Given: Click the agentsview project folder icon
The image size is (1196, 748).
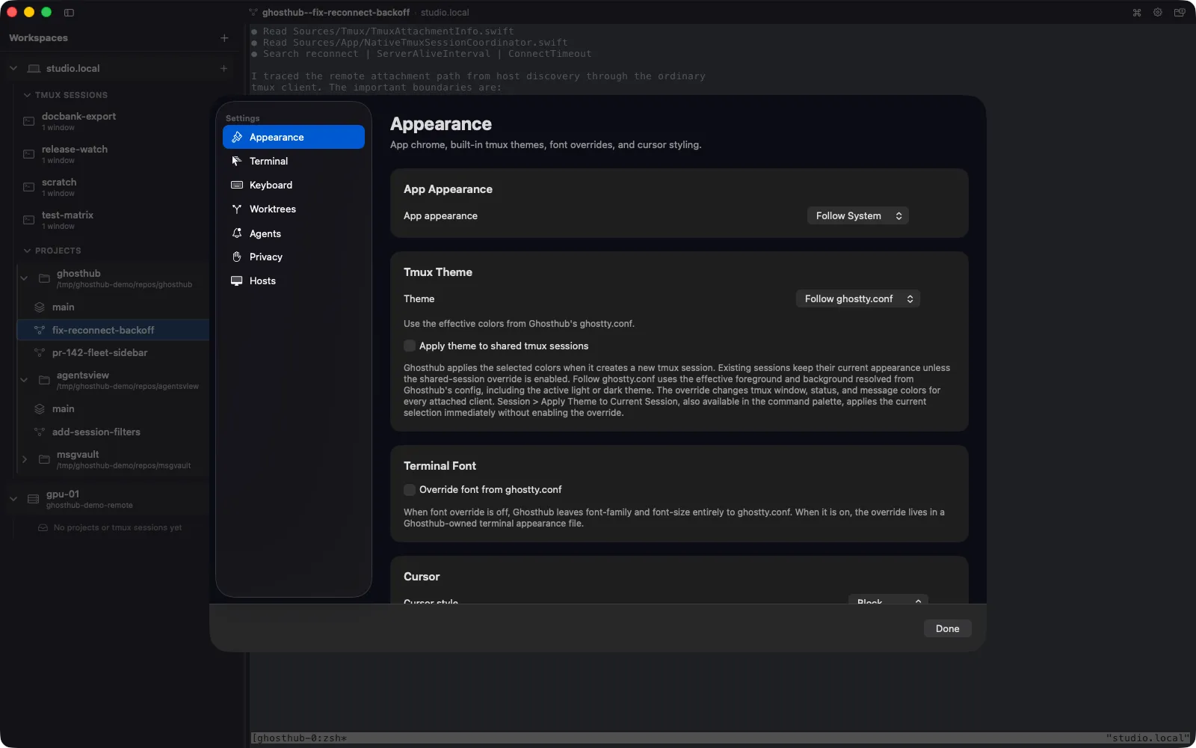Looking at the screenshot, I should (x=44, y=380).
